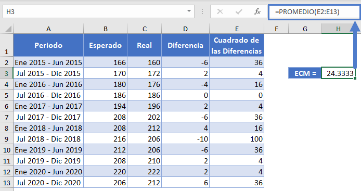
Task: Click the ECM = label cell
Action: [x=305, y=73]
